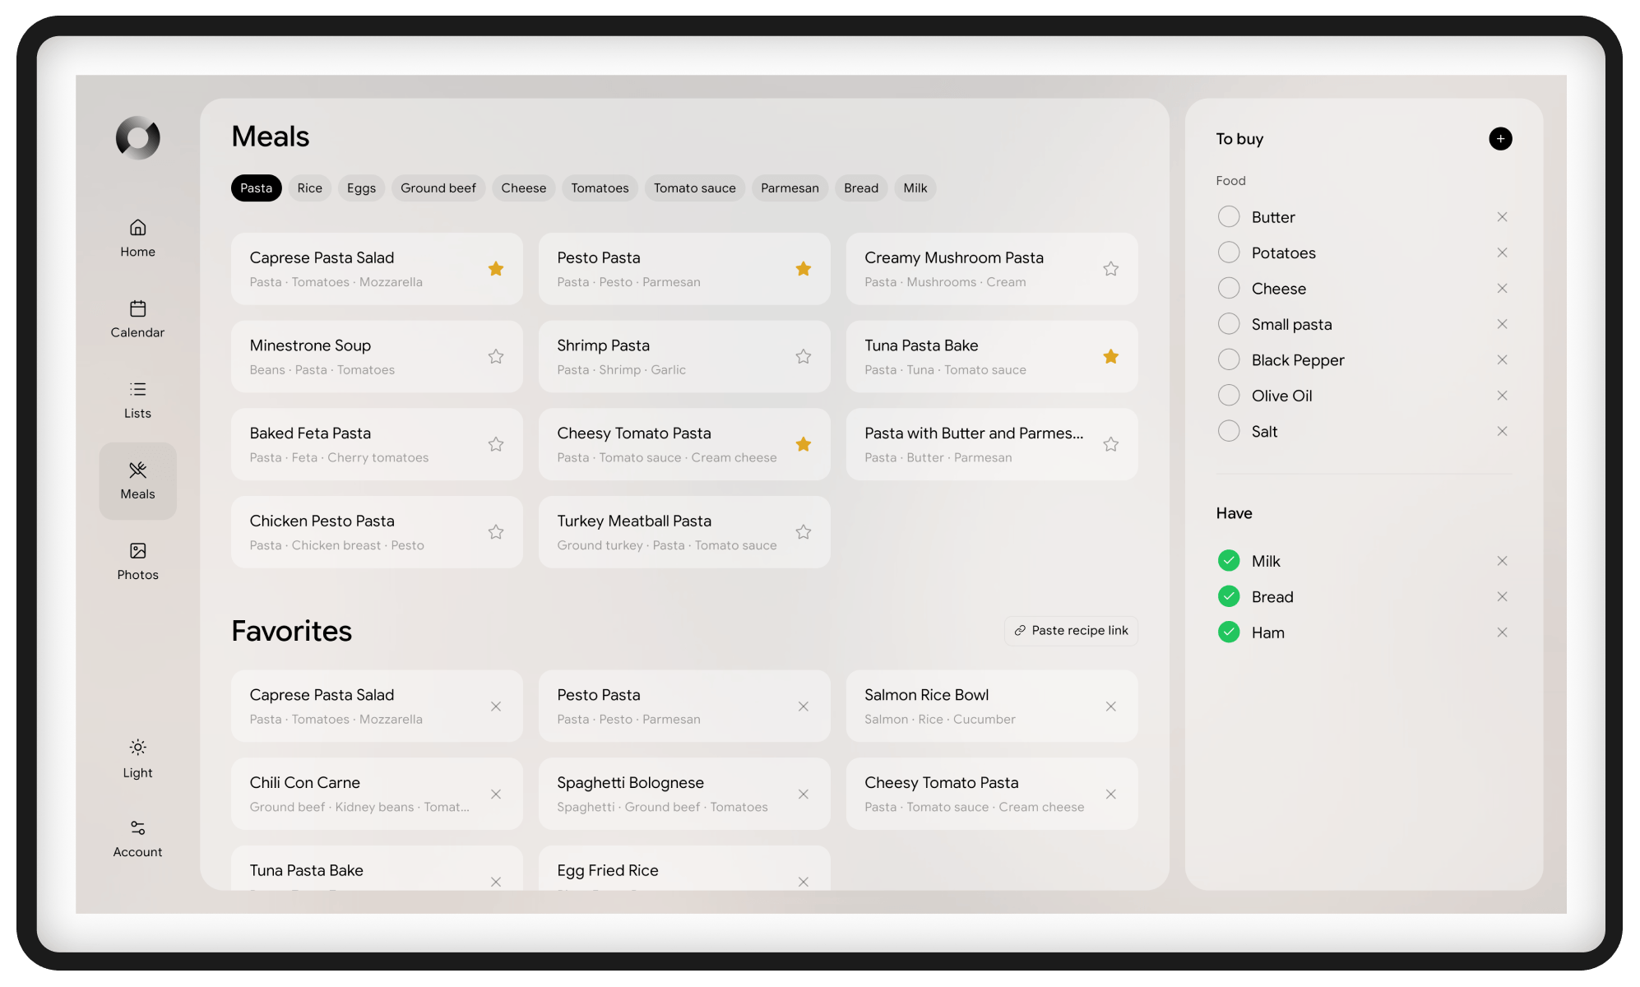Click the Paste recipe link button
Screen dimensions: 1640x987
[x=1071, y=631]
